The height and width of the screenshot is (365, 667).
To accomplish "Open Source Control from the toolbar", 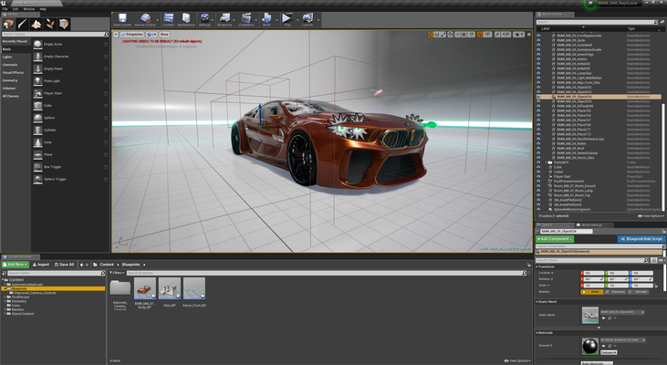I will [x=145, y=19].
